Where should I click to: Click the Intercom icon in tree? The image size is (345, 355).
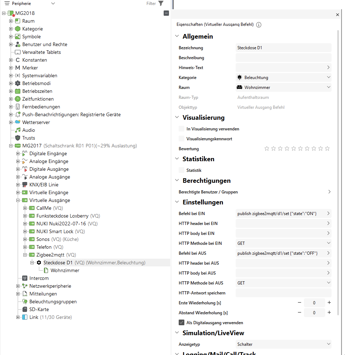(25, 278)
